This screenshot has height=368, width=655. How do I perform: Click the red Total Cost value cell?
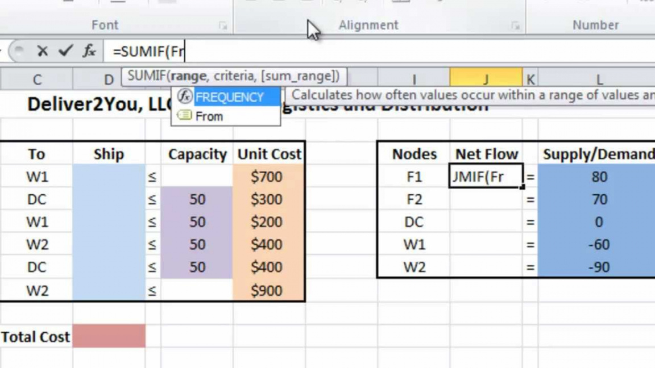point(109,336)
